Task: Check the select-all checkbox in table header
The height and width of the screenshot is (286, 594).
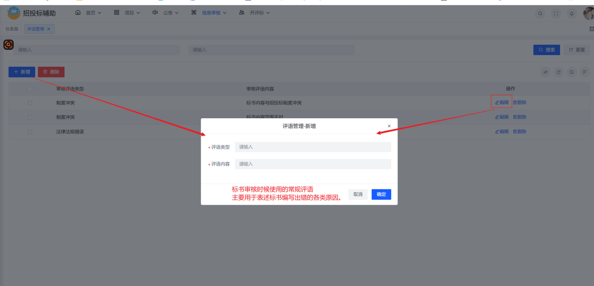Action: [29, 88]
